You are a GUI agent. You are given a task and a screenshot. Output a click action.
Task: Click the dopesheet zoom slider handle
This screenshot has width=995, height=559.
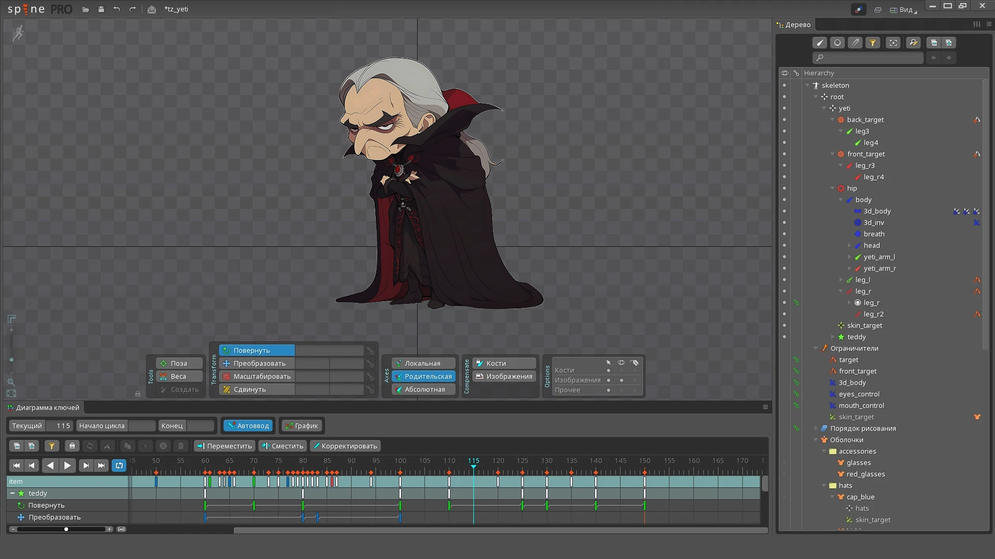tap(66, 529)
